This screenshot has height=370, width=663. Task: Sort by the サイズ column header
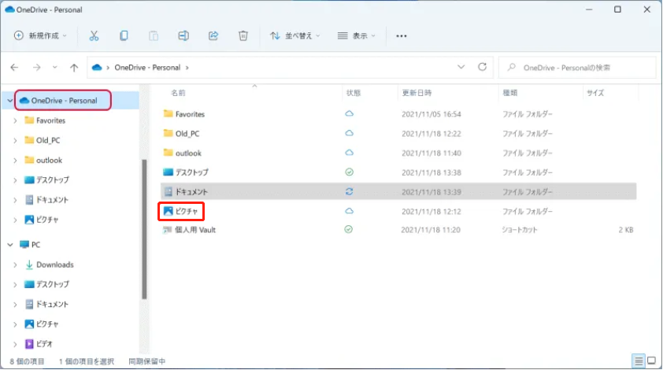(595, 93)
